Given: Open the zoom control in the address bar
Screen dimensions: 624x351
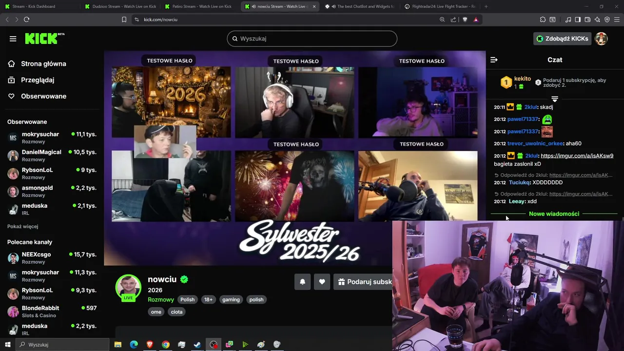Looking at the screenshot, I should pos(442,19).
